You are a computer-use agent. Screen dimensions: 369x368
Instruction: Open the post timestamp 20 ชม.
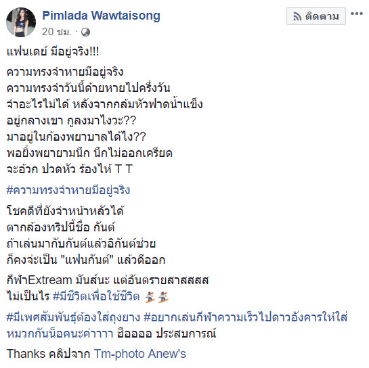coord(57,32)
